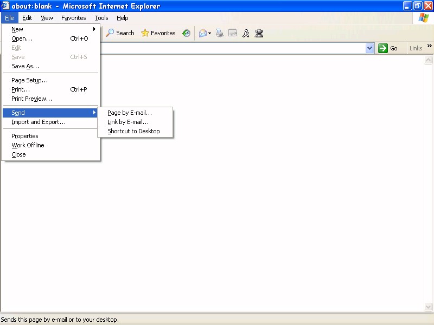
Task: Click the AIM running man icon
Action: point(246,33)
